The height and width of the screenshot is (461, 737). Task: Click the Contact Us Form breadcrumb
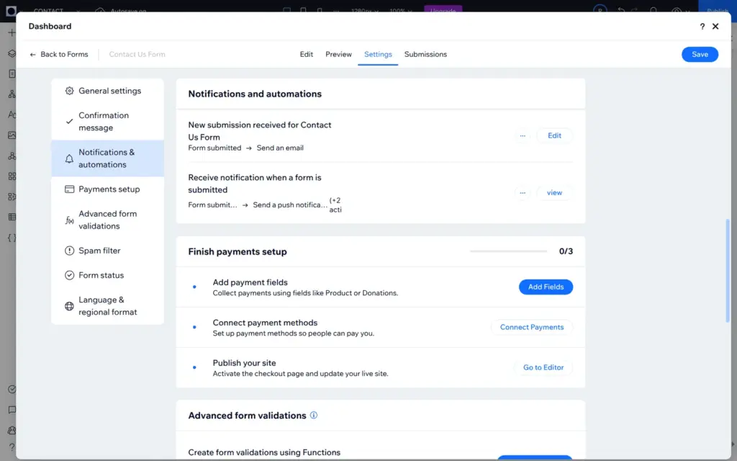137,55
